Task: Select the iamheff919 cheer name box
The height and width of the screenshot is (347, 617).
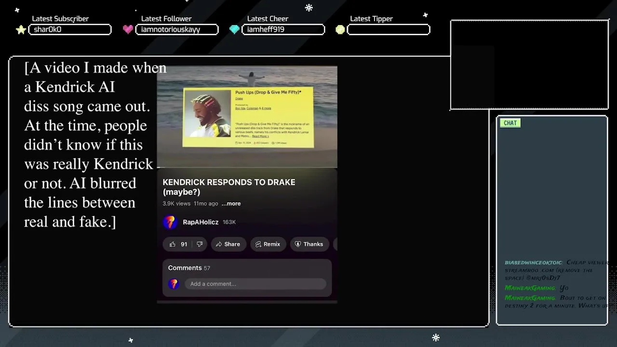Action: (283, 29)
